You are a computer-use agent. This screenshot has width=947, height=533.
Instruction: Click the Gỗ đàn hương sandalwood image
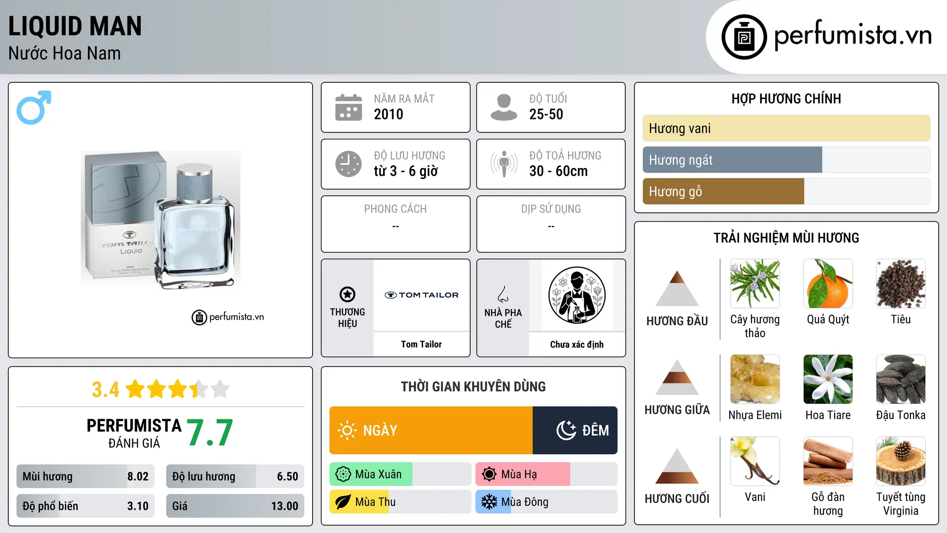(828, 461)
